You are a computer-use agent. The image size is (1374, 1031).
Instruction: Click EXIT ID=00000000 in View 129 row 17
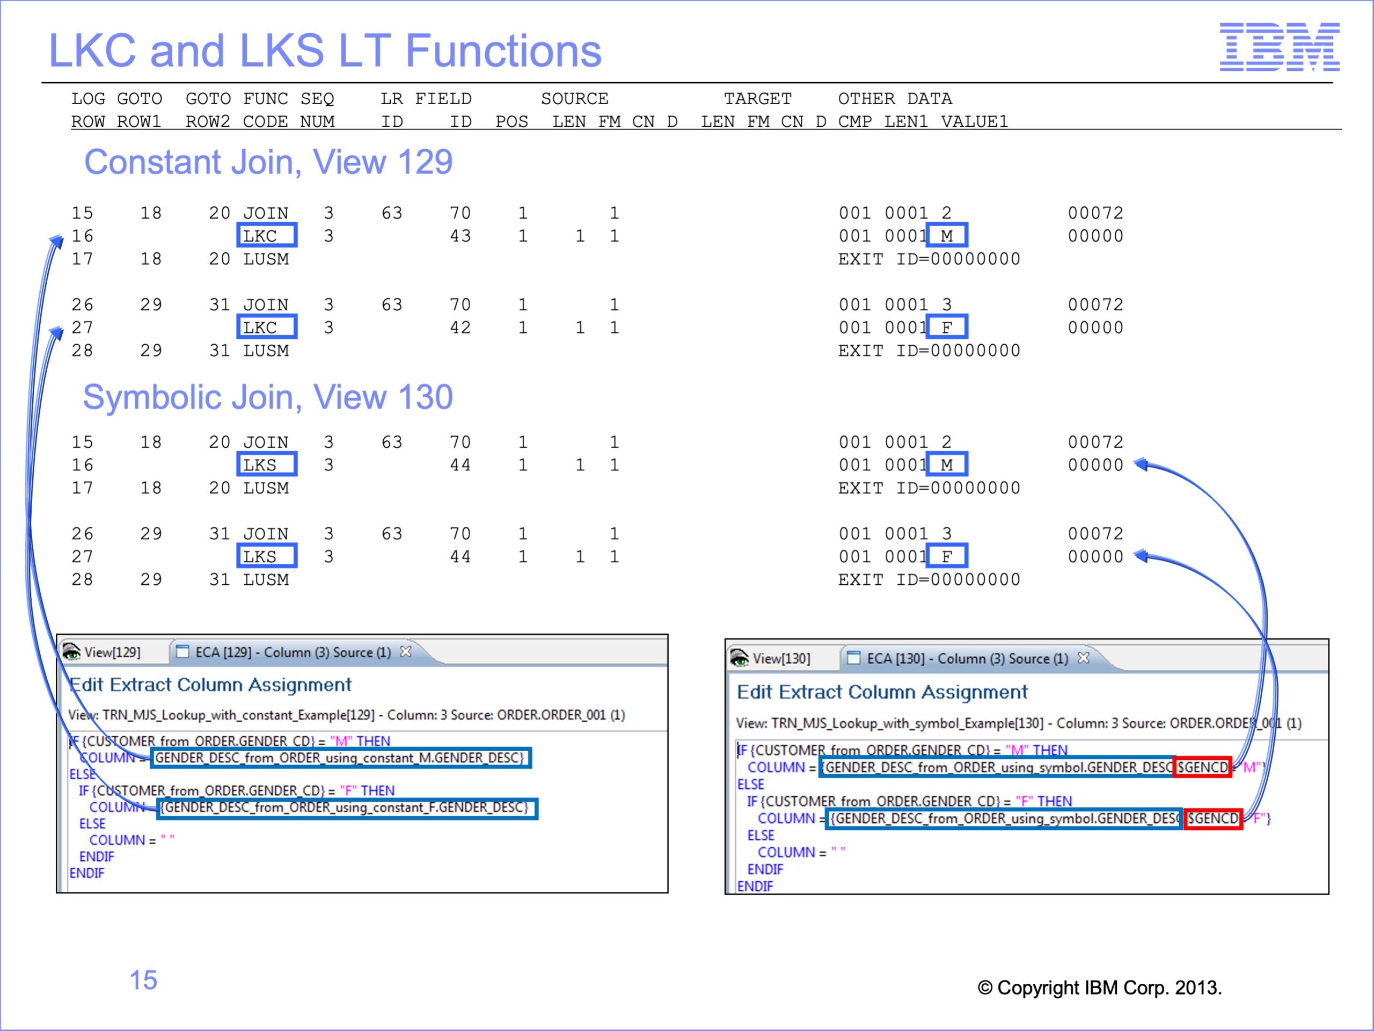click(x=929, y=259)
